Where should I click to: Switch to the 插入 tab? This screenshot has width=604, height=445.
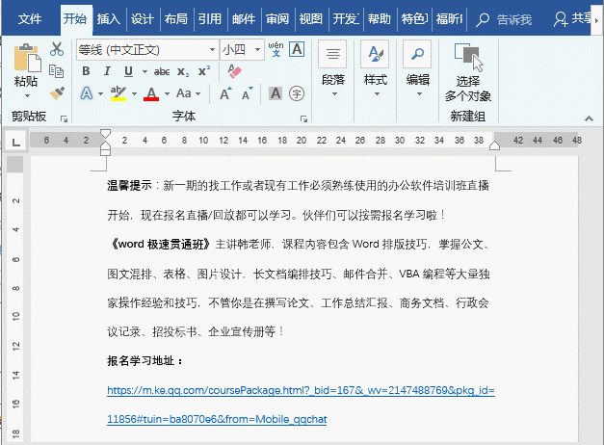click(109, 19)
